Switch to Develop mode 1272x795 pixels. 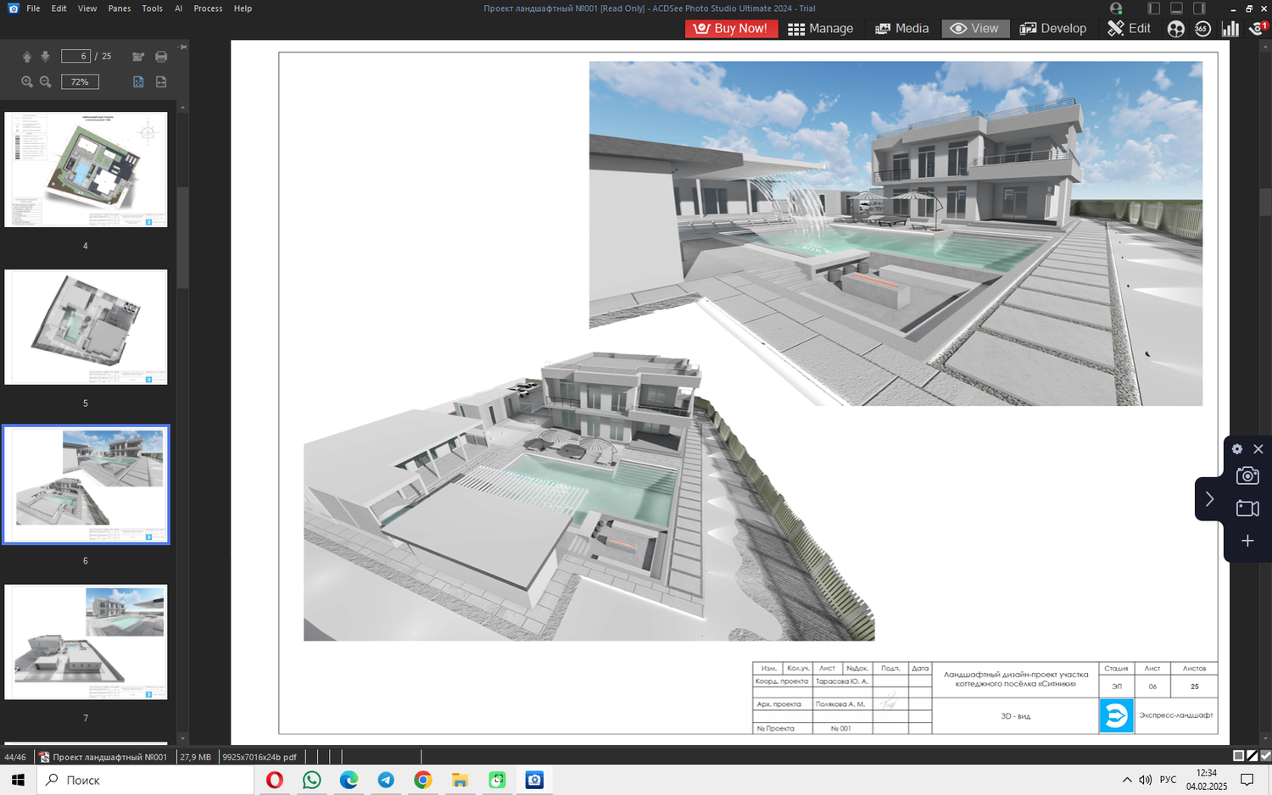[1053, 28]
